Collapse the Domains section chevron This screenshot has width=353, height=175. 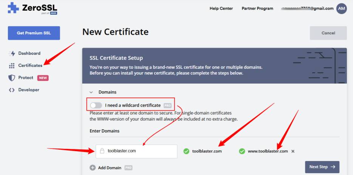91,92
